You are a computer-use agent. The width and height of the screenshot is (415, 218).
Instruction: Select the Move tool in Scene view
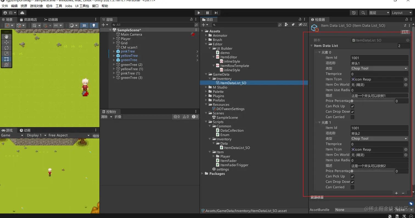coord(7,42)
